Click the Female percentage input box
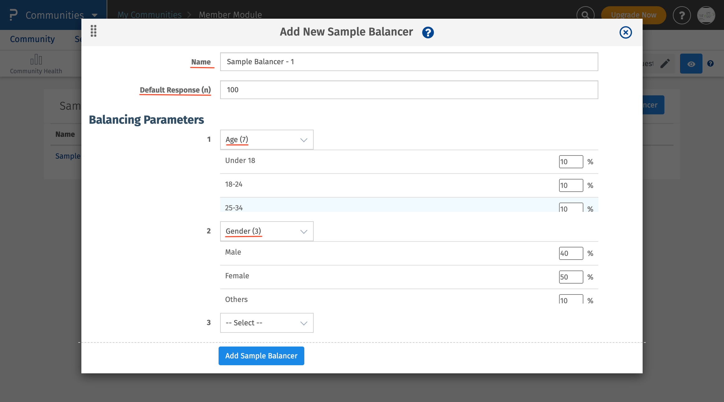This screenshot has width=724, height=402. [571, 277]
